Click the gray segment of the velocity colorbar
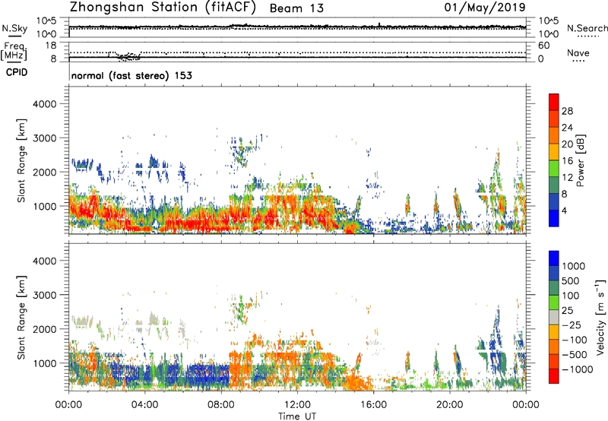The width and height of the screenshot is (608, 421). pos(554,317)
